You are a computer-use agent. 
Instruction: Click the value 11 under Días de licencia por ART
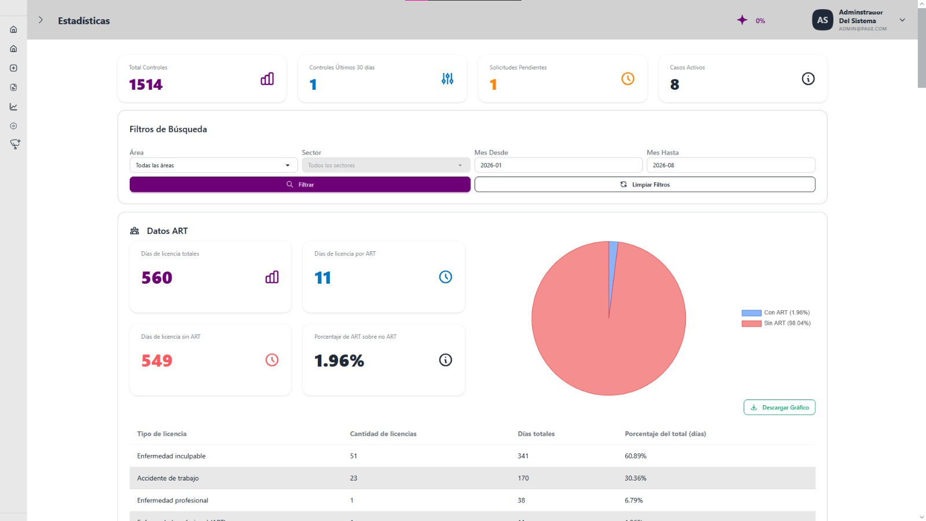pyautogui.click(x=322, y=278)
